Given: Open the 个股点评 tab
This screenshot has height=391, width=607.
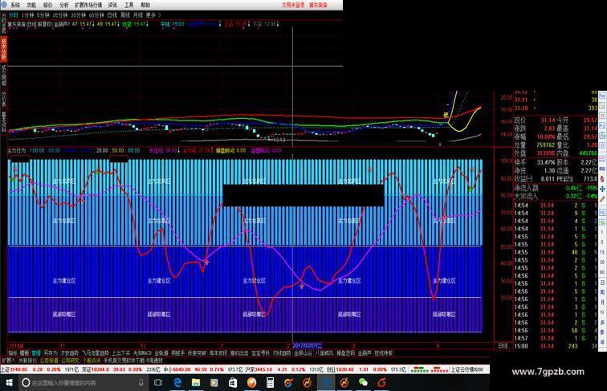Looking at the screenshot, I should (x=91, y=360).
